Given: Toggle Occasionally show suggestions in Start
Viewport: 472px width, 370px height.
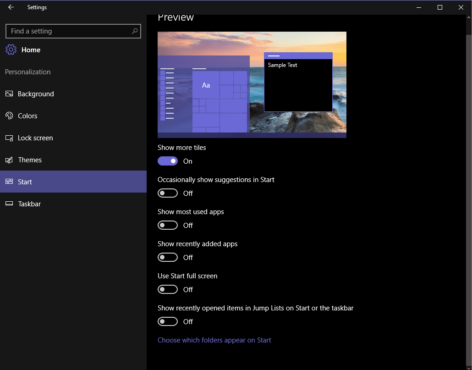Looking at the screenshot, I should pyautogui.click(x=168, y=193).
